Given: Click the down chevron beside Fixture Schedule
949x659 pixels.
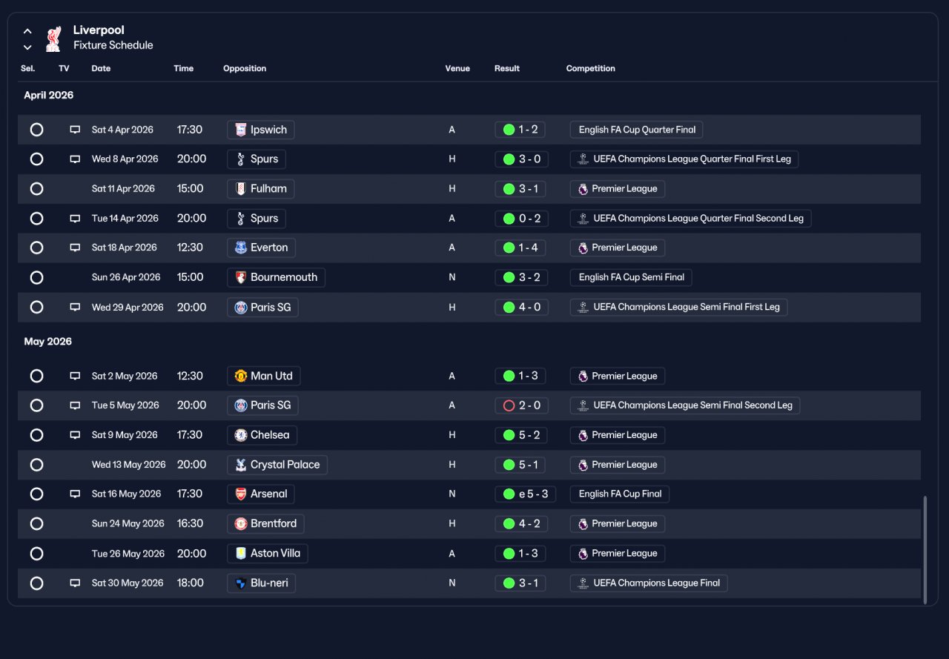Looking at the screenshot, I should [27, 47].
